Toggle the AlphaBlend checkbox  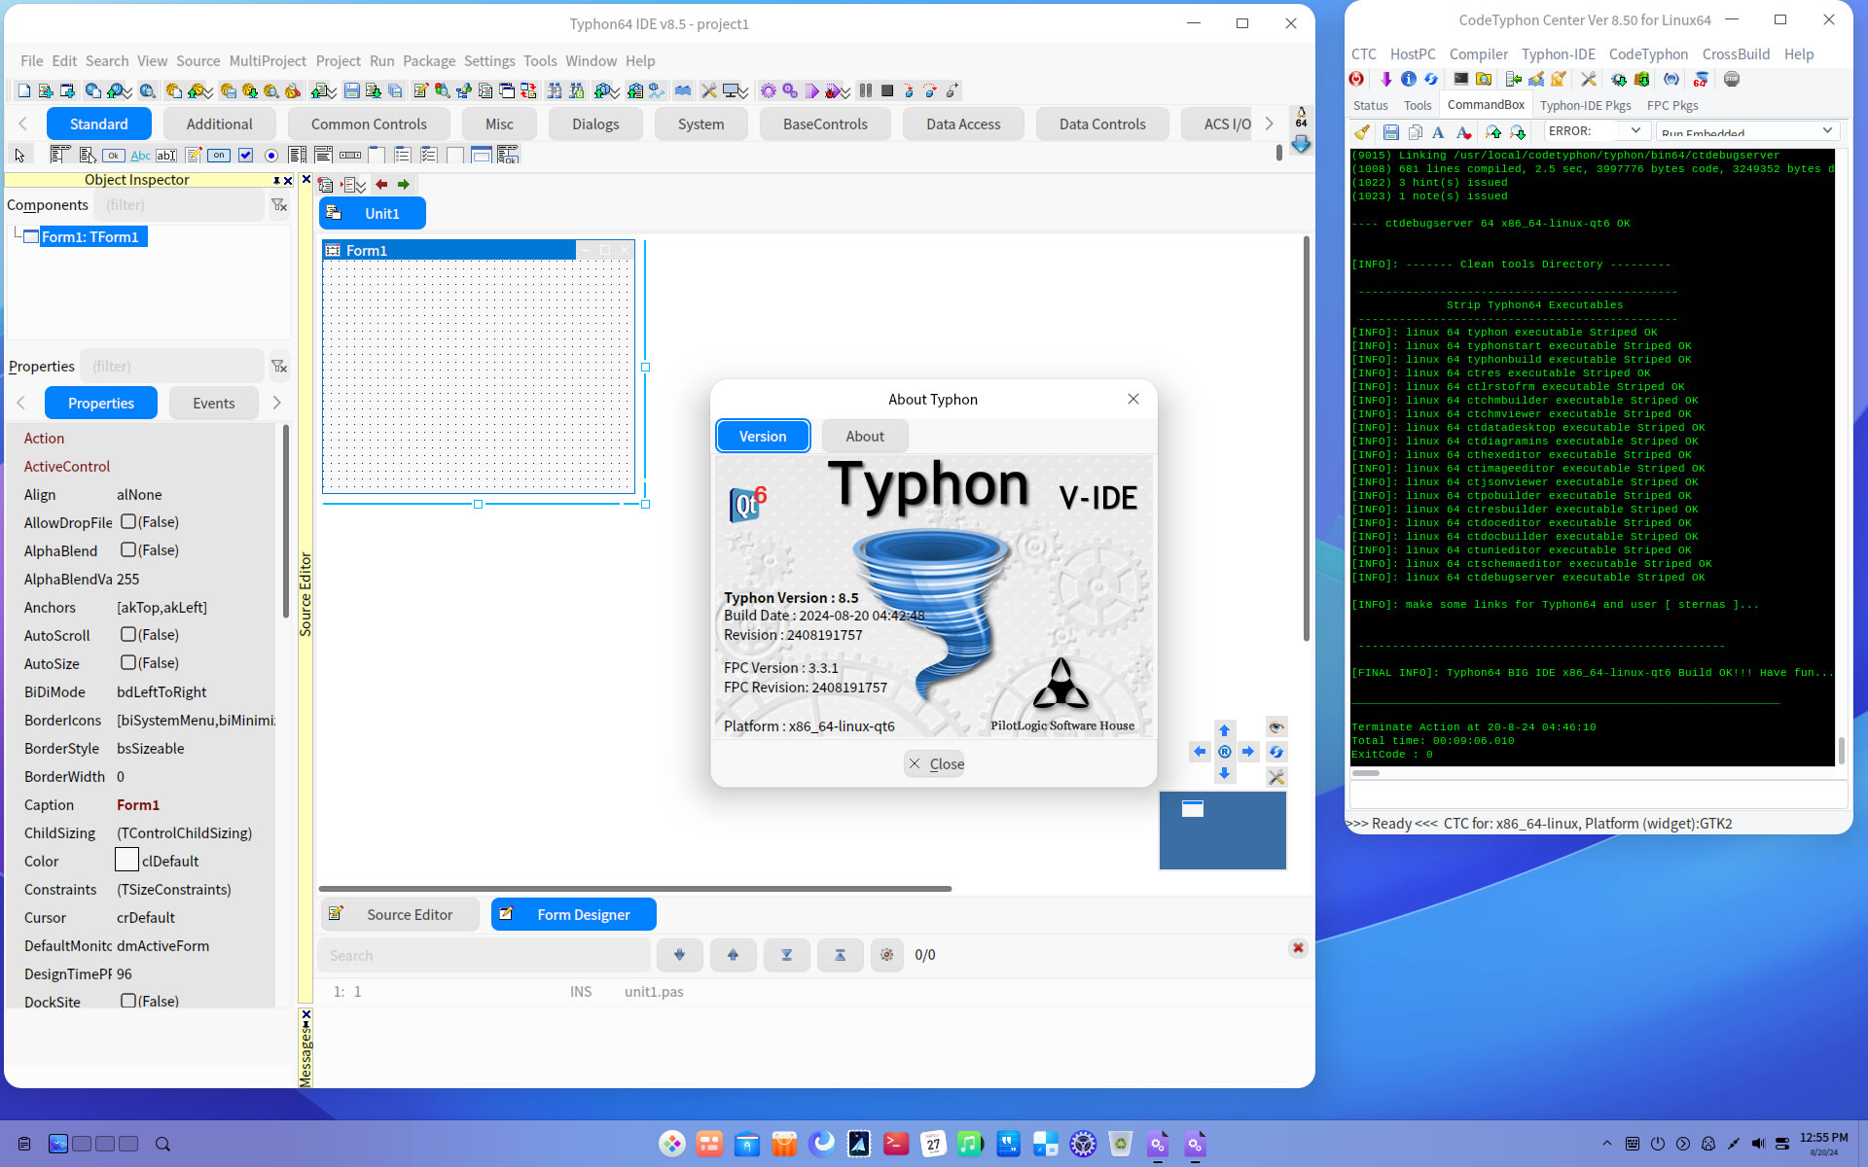[x=128, y=549]
